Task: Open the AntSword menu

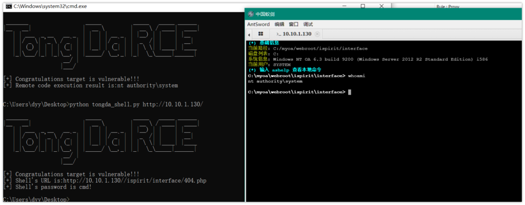Action: (x=258, y=24)
